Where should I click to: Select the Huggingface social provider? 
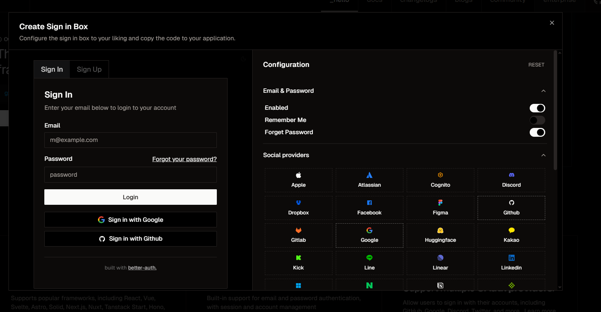point(440,235)
